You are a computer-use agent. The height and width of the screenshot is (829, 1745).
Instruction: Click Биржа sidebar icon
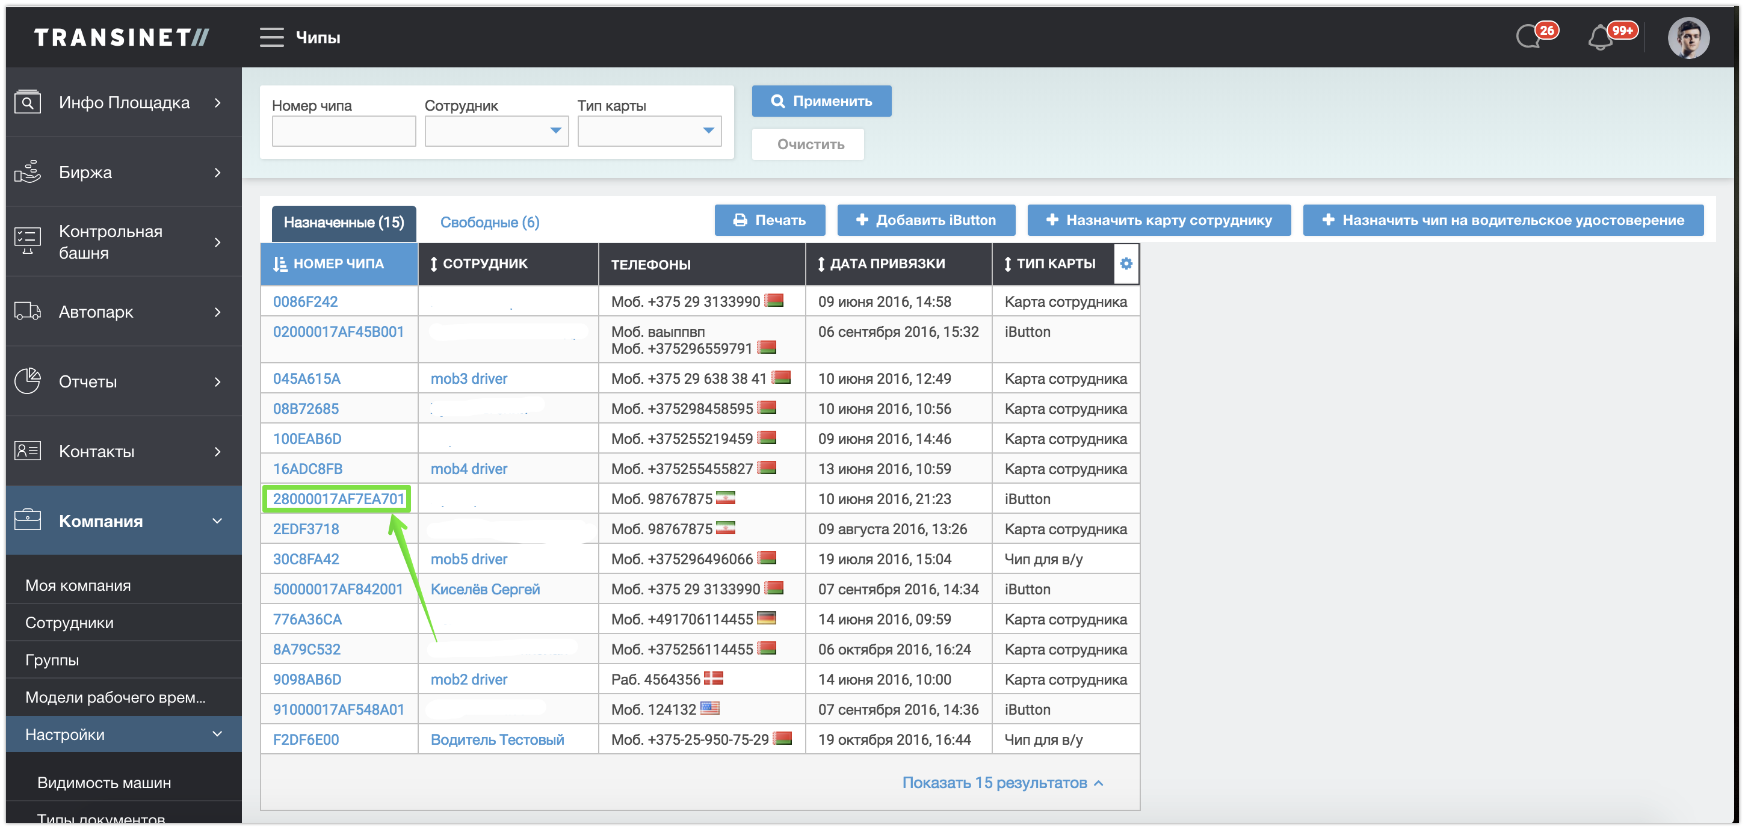click(28, 172)
